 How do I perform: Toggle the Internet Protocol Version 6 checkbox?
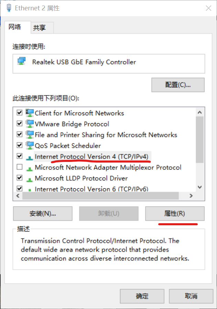20,188
